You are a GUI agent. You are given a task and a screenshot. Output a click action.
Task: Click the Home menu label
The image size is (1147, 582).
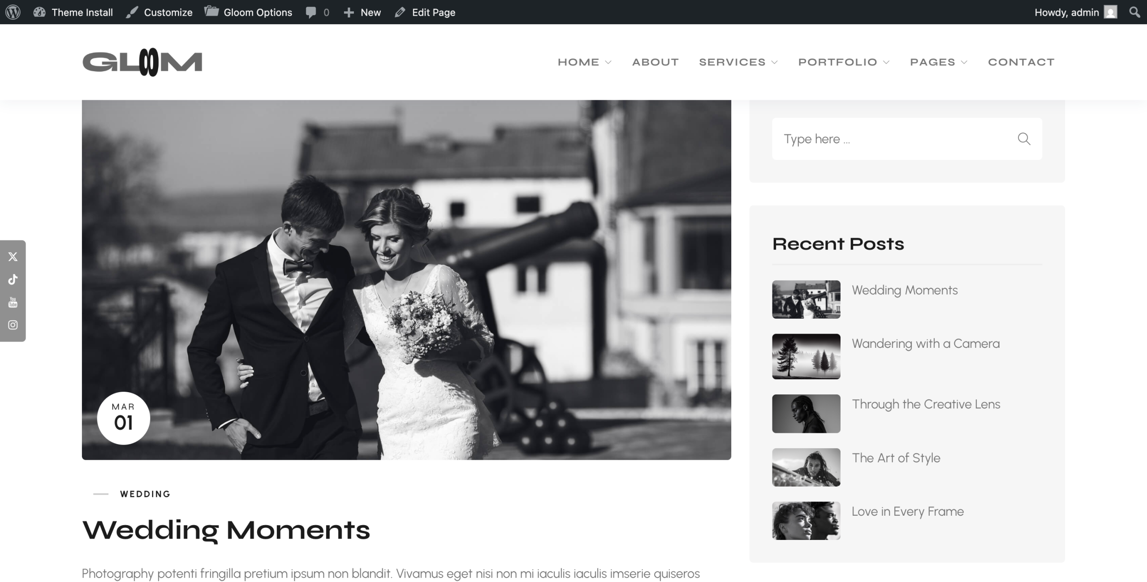coord(578,62)
